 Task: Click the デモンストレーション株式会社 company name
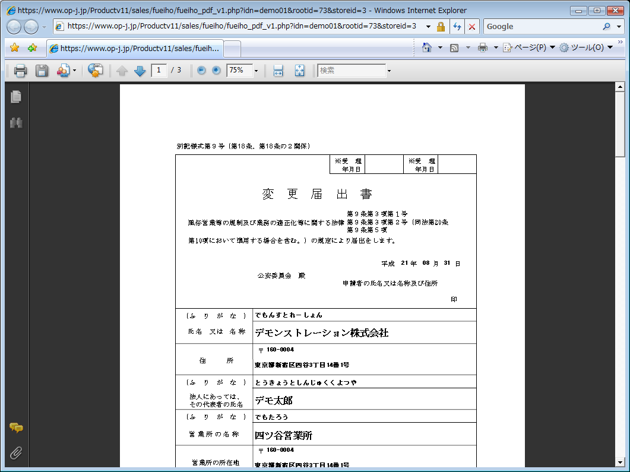[x=322, y=332]
